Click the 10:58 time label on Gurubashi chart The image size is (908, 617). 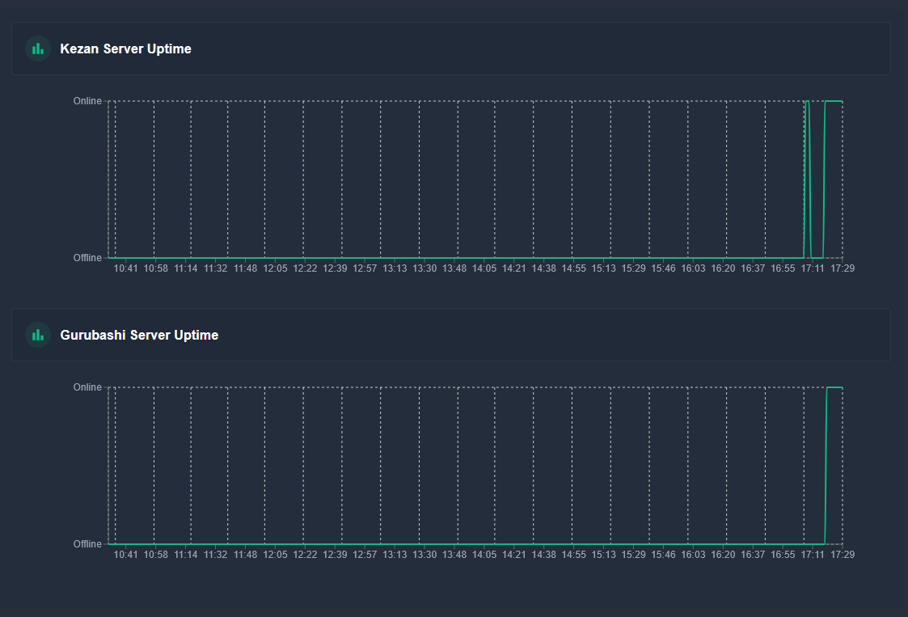pyautogui.click(x=156, y=555)
